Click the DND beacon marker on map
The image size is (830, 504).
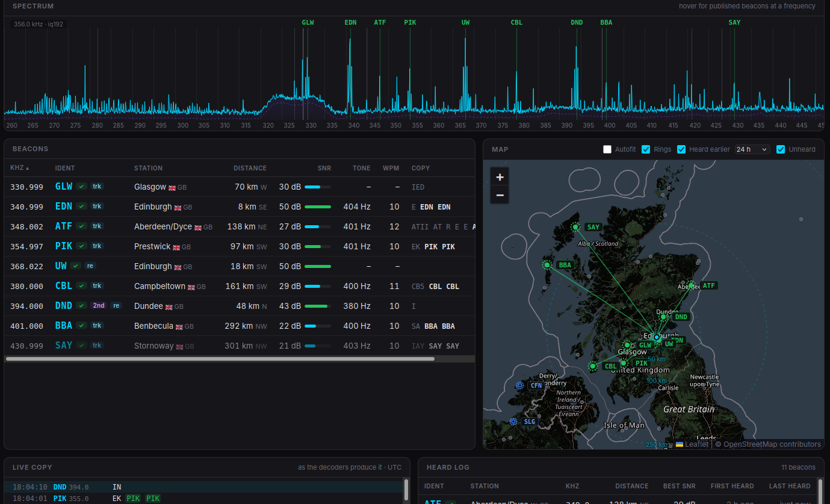[x=663, y=317]
